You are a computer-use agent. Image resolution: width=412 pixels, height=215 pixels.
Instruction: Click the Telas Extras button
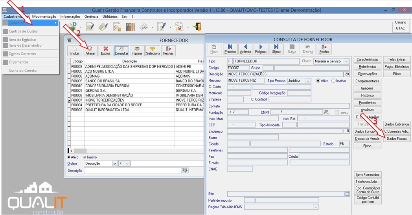coord(397,60)
